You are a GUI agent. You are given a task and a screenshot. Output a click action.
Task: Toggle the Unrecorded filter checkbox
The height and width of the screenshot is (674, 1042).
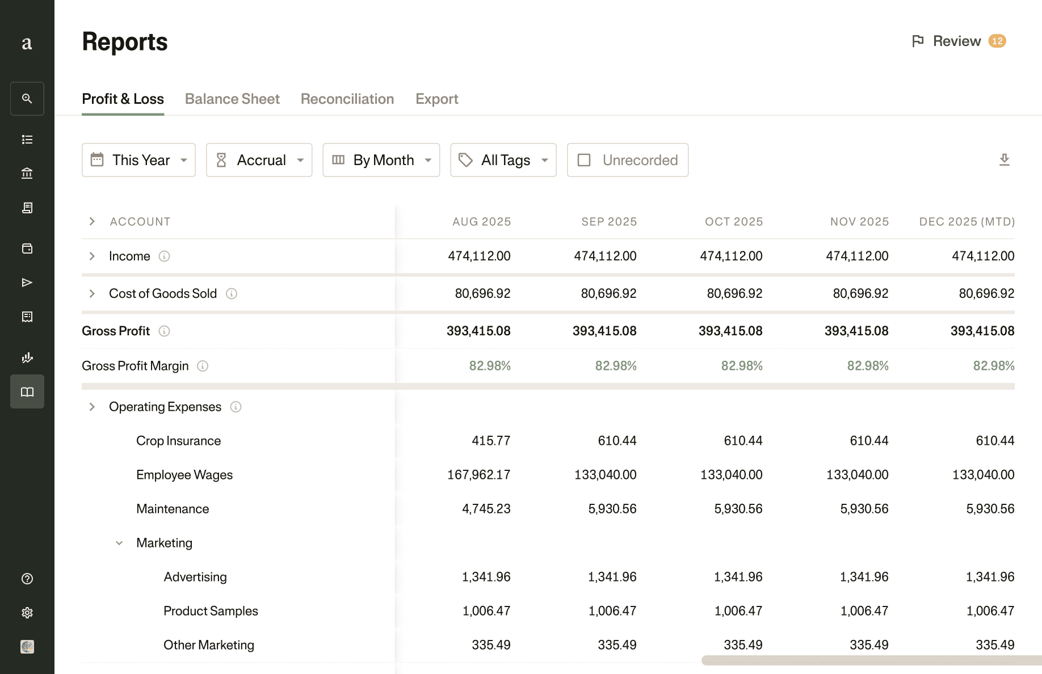point(585,160)
